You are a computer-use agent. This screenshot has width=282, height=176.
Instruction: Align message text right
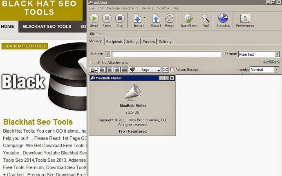[x=117, y=70]
